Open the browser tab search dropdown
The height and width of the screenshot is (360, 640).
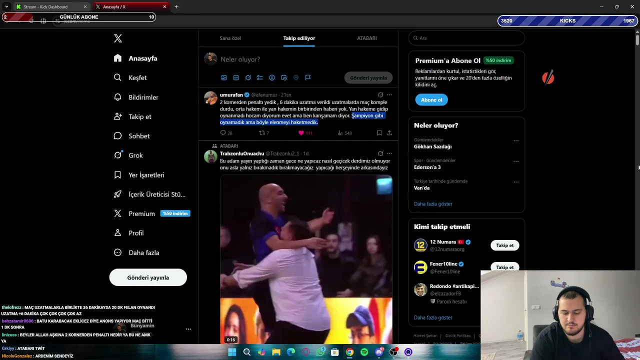6,7
